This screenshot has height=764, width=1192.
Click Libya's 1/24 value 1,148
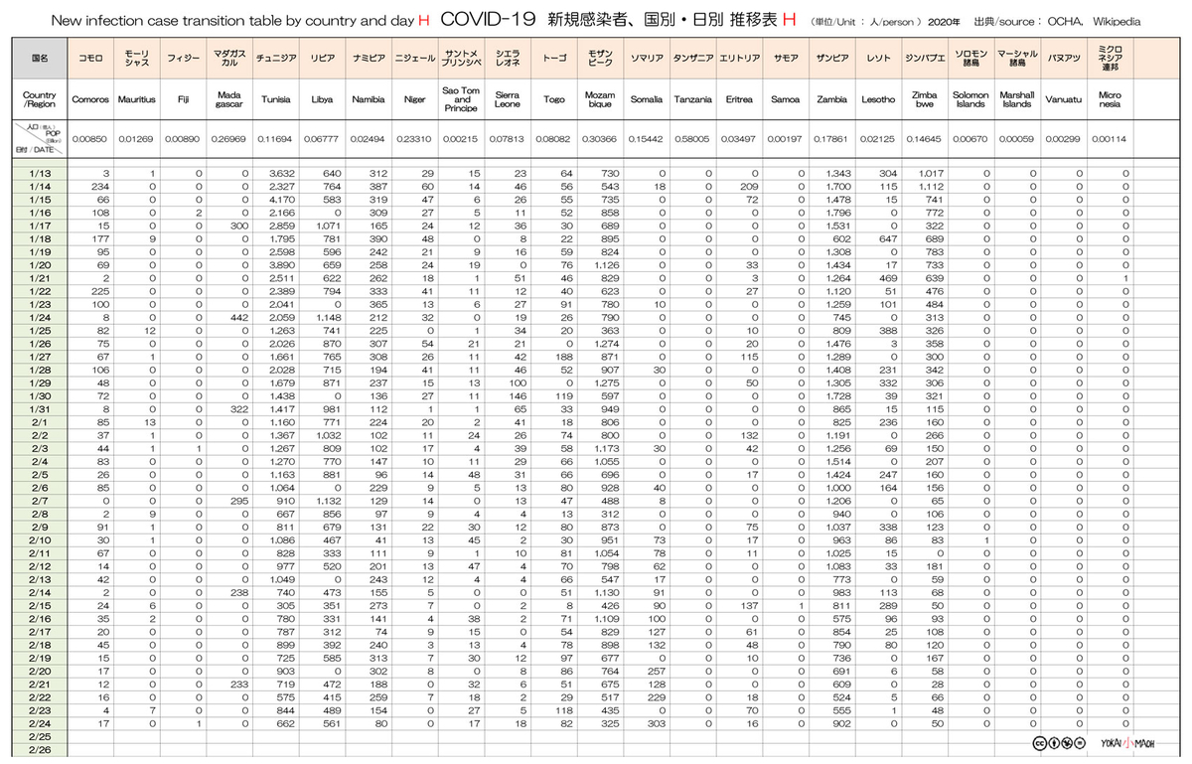[x=328, y=317]
